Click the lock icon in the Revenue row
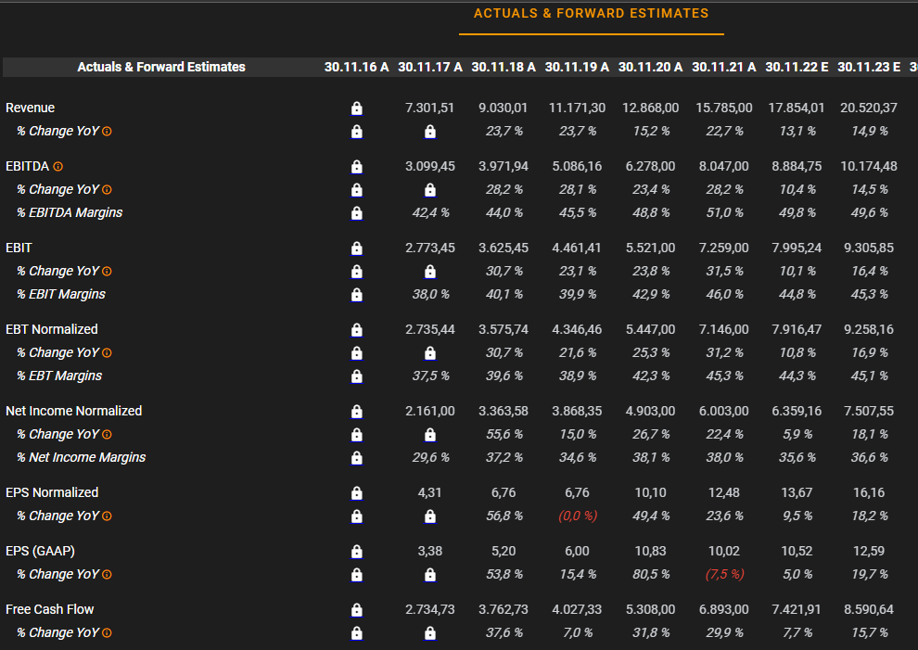The width and height of the screenshot is (918, 650). [357, 108]
